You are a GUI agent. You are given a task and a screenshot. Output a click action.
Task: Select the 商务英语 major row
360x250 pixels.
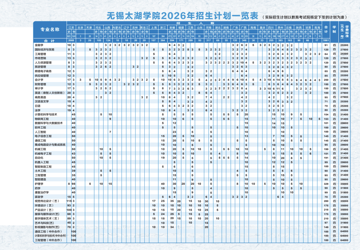[x=192, y=97]
